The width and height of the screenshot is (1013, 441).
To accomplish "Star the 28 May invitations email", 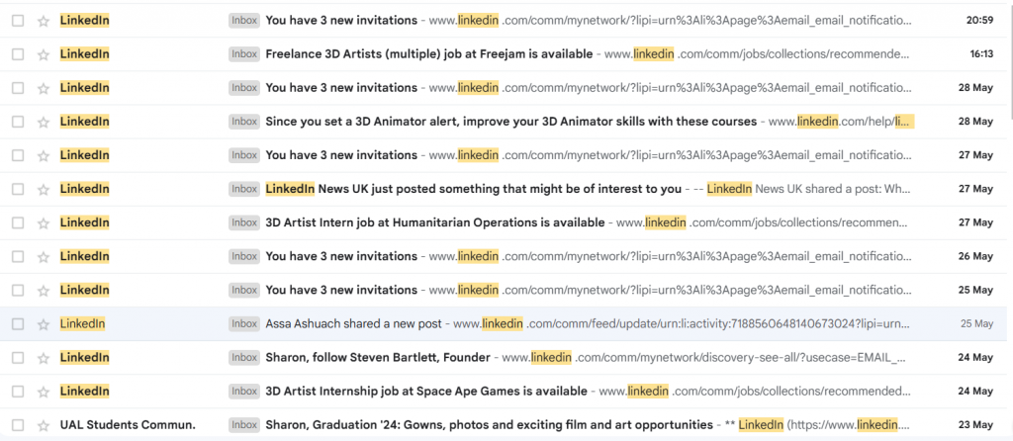I will coord(44,88).
